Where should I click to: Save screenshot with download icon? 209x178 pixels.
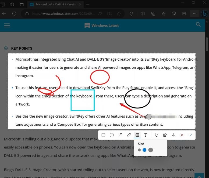[173, 135]
